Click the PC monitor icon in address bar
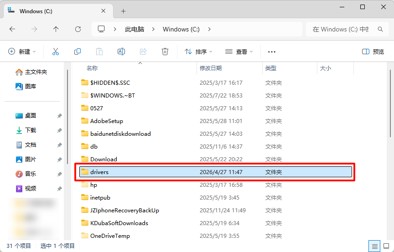394x252 pixels. pyautogui.click(x=101, y=29)
